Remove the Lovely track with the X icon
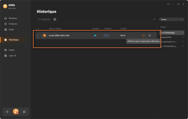 [x=150, y=35]
